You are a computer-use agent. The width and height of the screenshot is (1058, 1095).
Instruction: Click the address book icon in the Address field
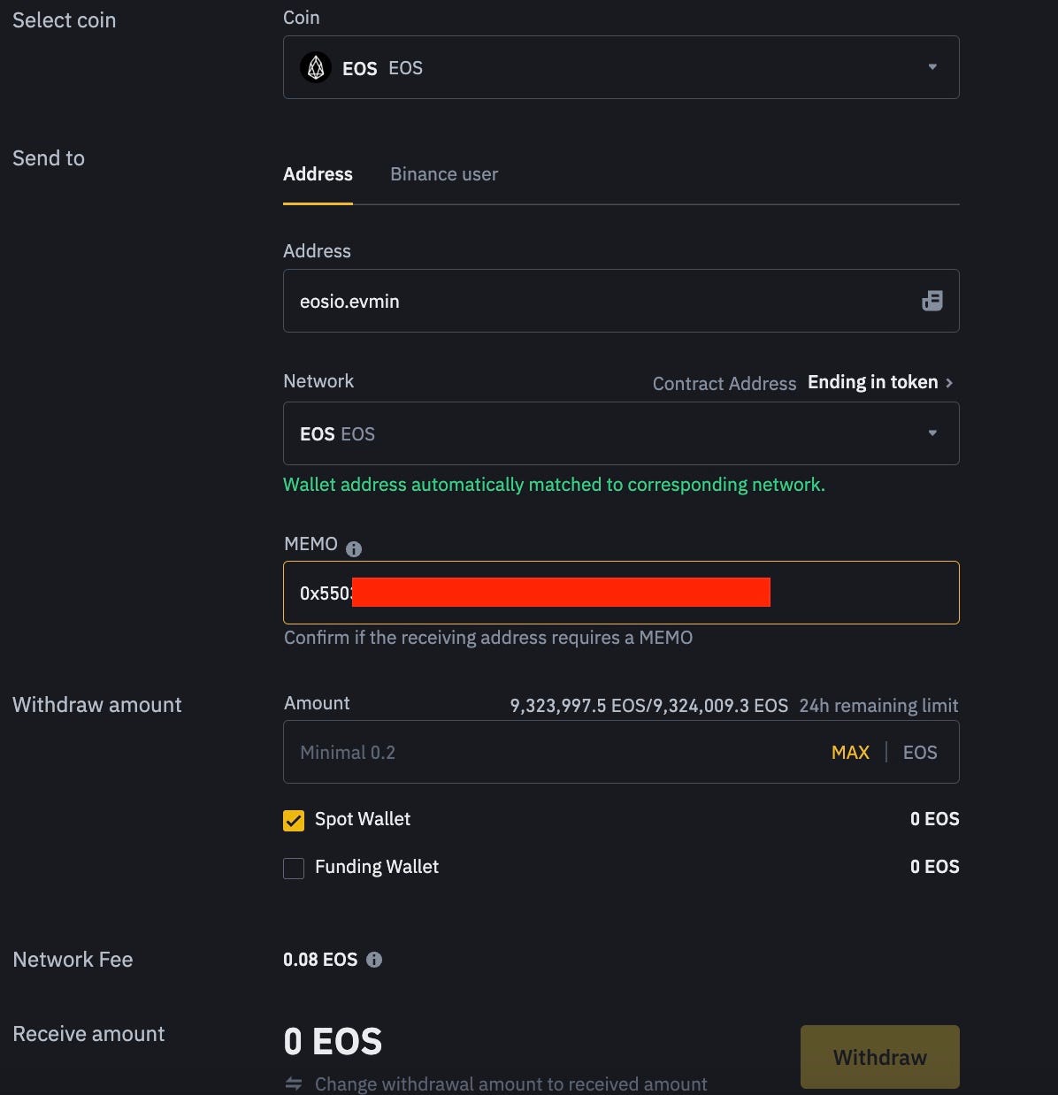(931, 301)
